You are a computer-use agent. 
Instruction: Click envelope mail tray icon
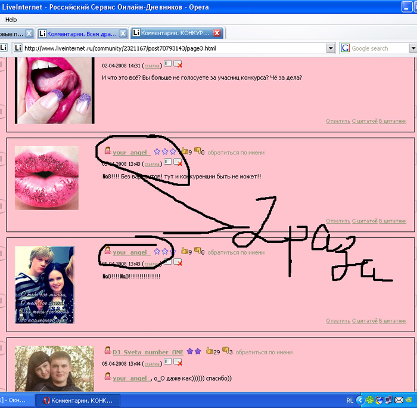click(x=399, y=400)
